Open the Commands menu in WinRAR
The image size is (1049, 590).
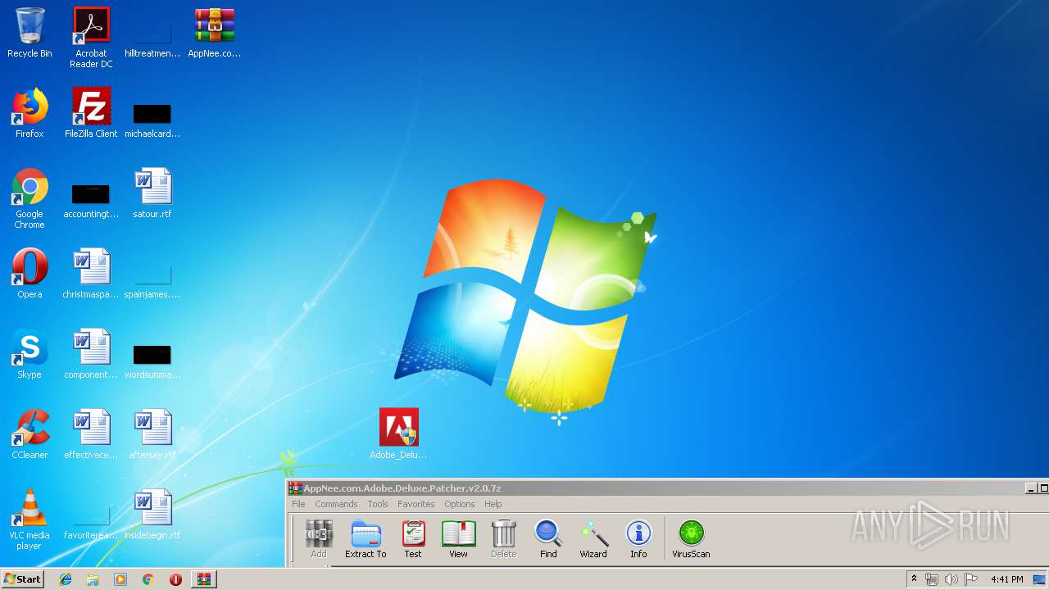[x=336, y=504]
